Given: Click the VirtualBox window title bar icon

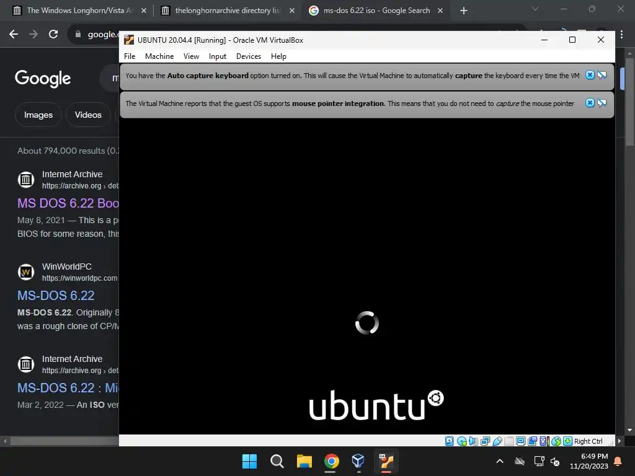Looking at the screenshot, I should click(129, 40).
